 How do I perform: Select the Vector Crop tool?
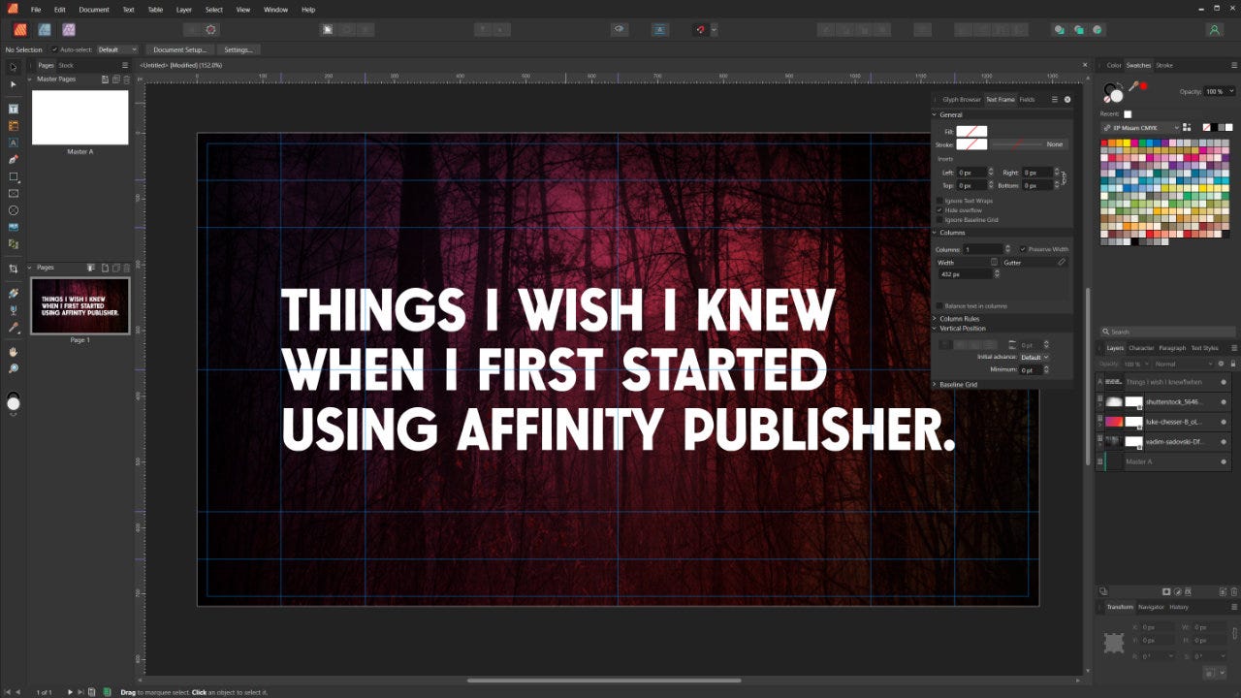13,269
